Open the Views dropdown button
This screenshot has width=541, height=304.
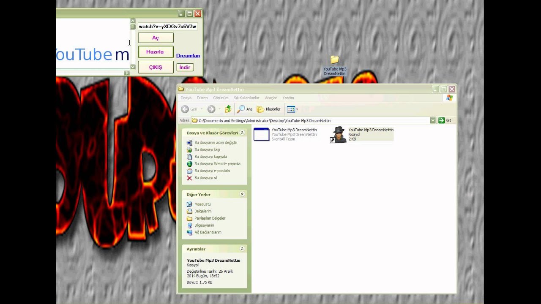[292, 109]
